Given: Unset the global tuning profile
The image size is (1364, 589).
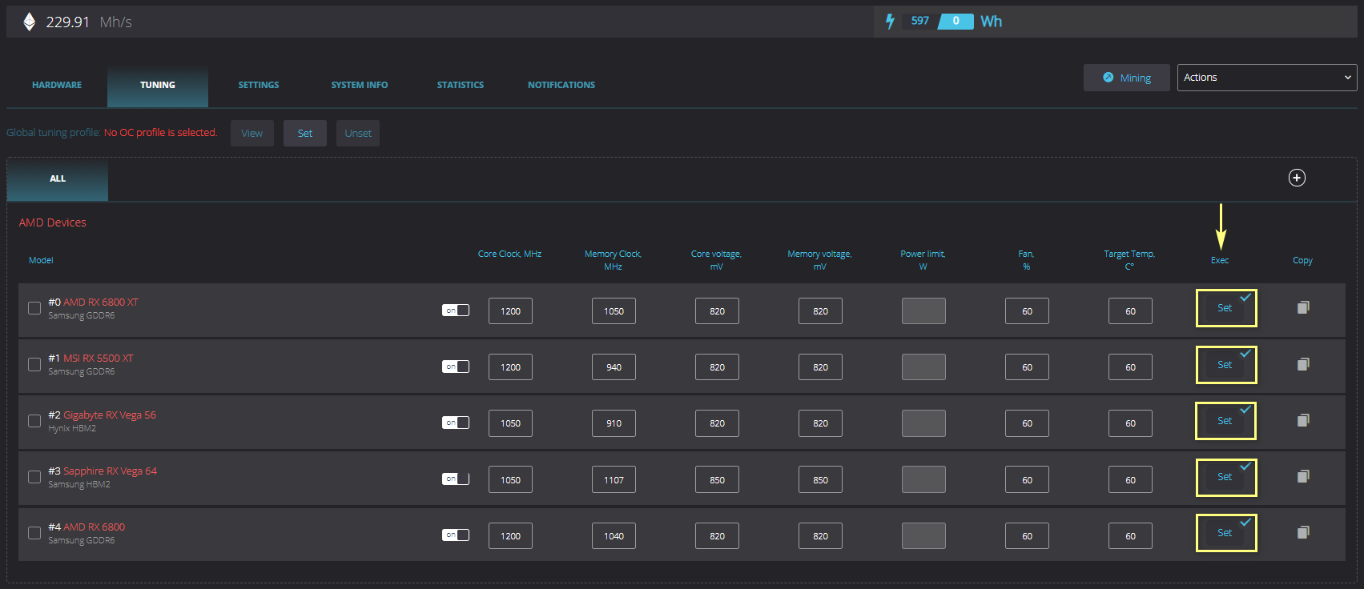Looking at the screenshot, I should point(358,133).
